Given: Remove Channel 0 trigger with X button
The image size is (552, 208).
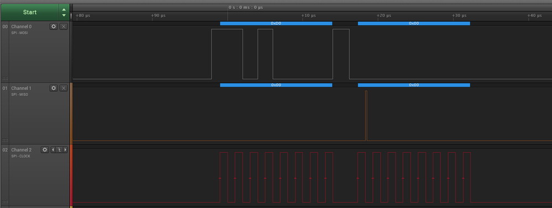Looking at the screenshot, I should point(64,26).
